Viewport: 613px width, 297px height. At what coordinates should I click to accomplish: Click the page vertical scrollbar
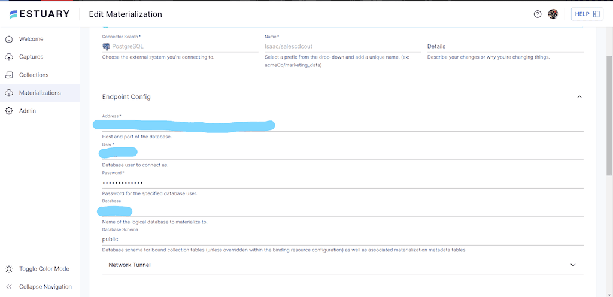pos(609,116)
